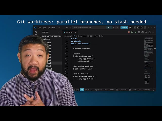The width and height of the screenshot is (162, 121).
Task: Collapse the BUILD ANYWHERE CONTENT folder section
Action: 51,36
